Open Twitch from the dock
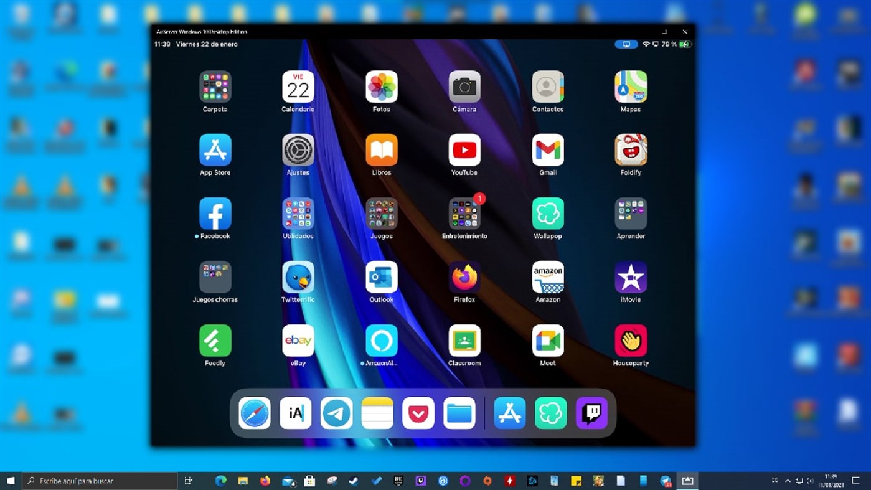Viewport: 871px width, 490px height. pyautogui.click(x=591, y=413)
